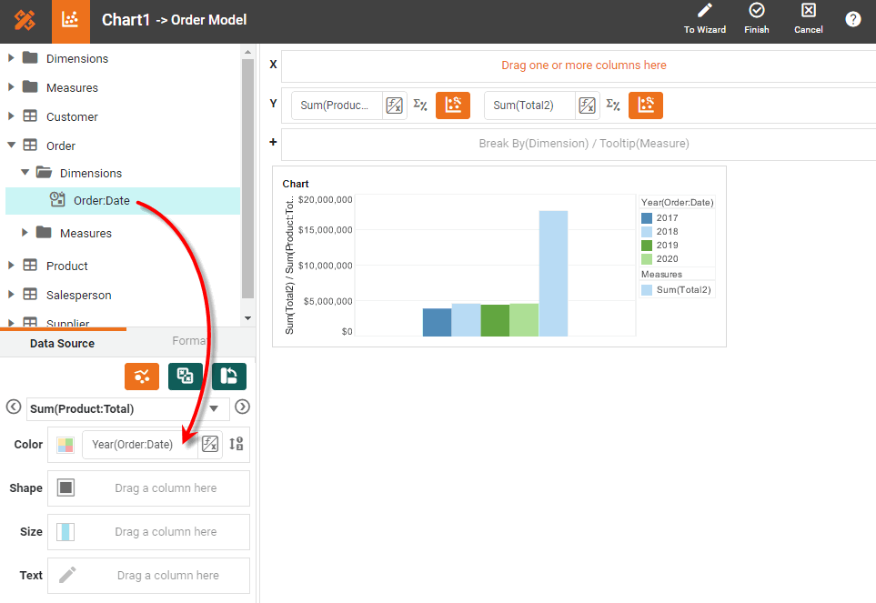This screenshot has height=603, width=876.
Task: Open the Sum(Product:Total) measure dropdown
Action: click(213, 409)
